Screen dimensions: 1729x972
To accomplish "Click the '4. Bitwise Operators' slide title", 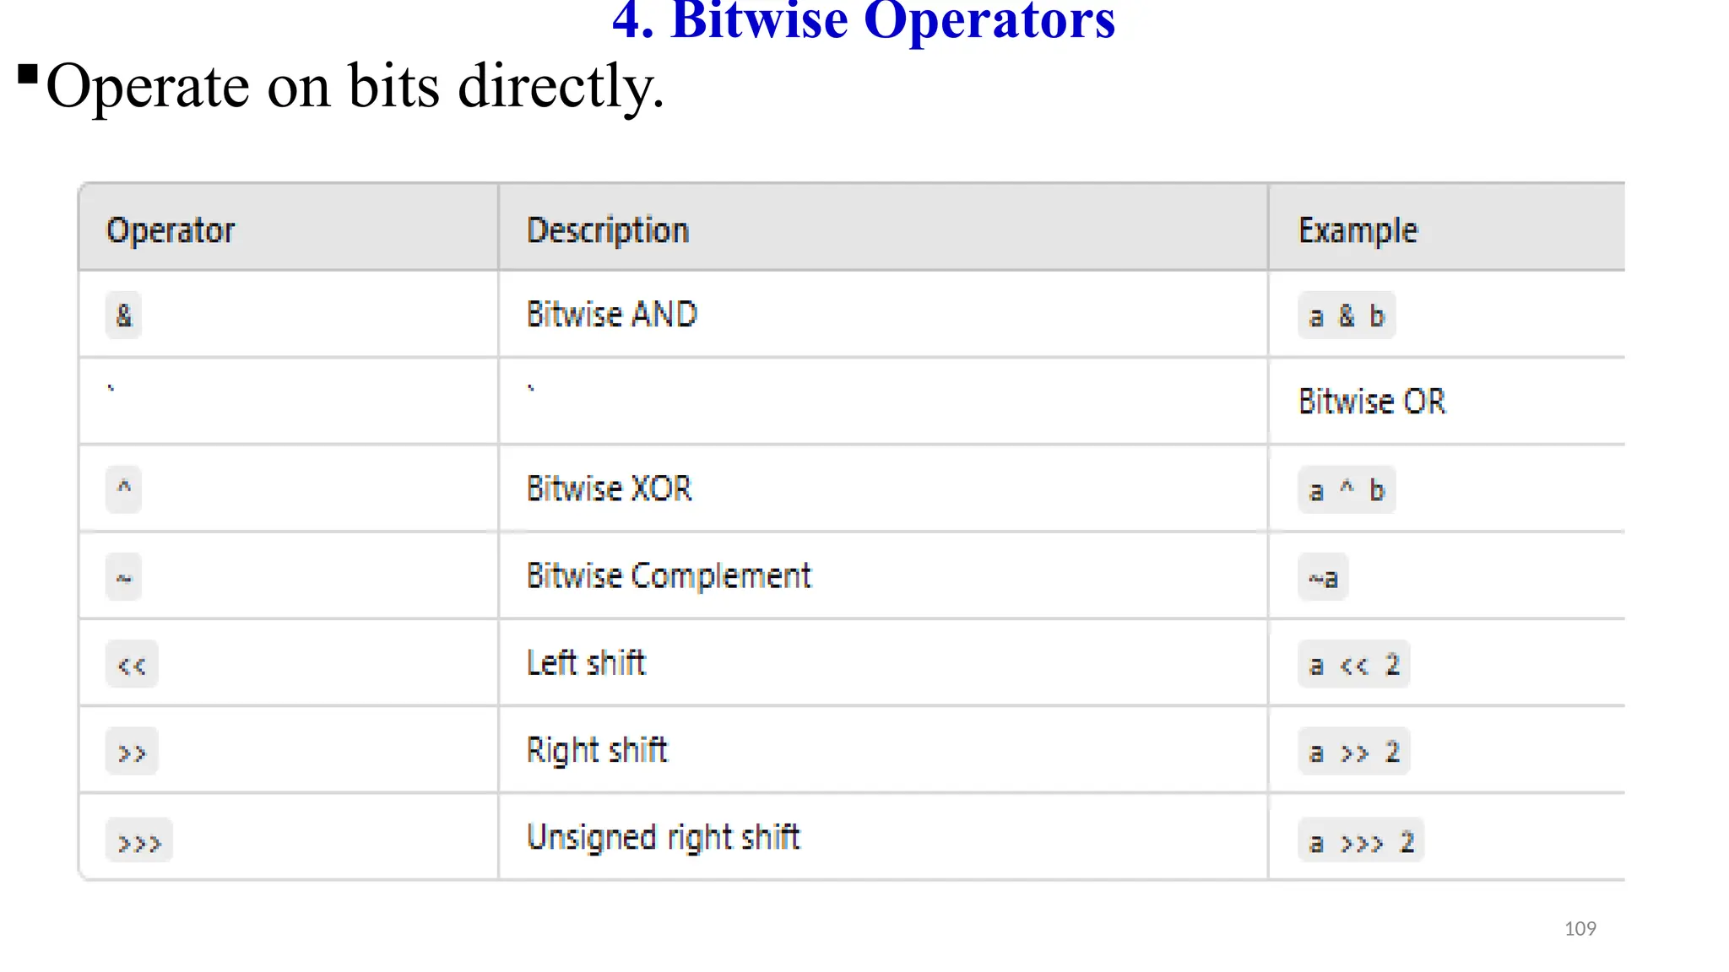I will 863,20.
